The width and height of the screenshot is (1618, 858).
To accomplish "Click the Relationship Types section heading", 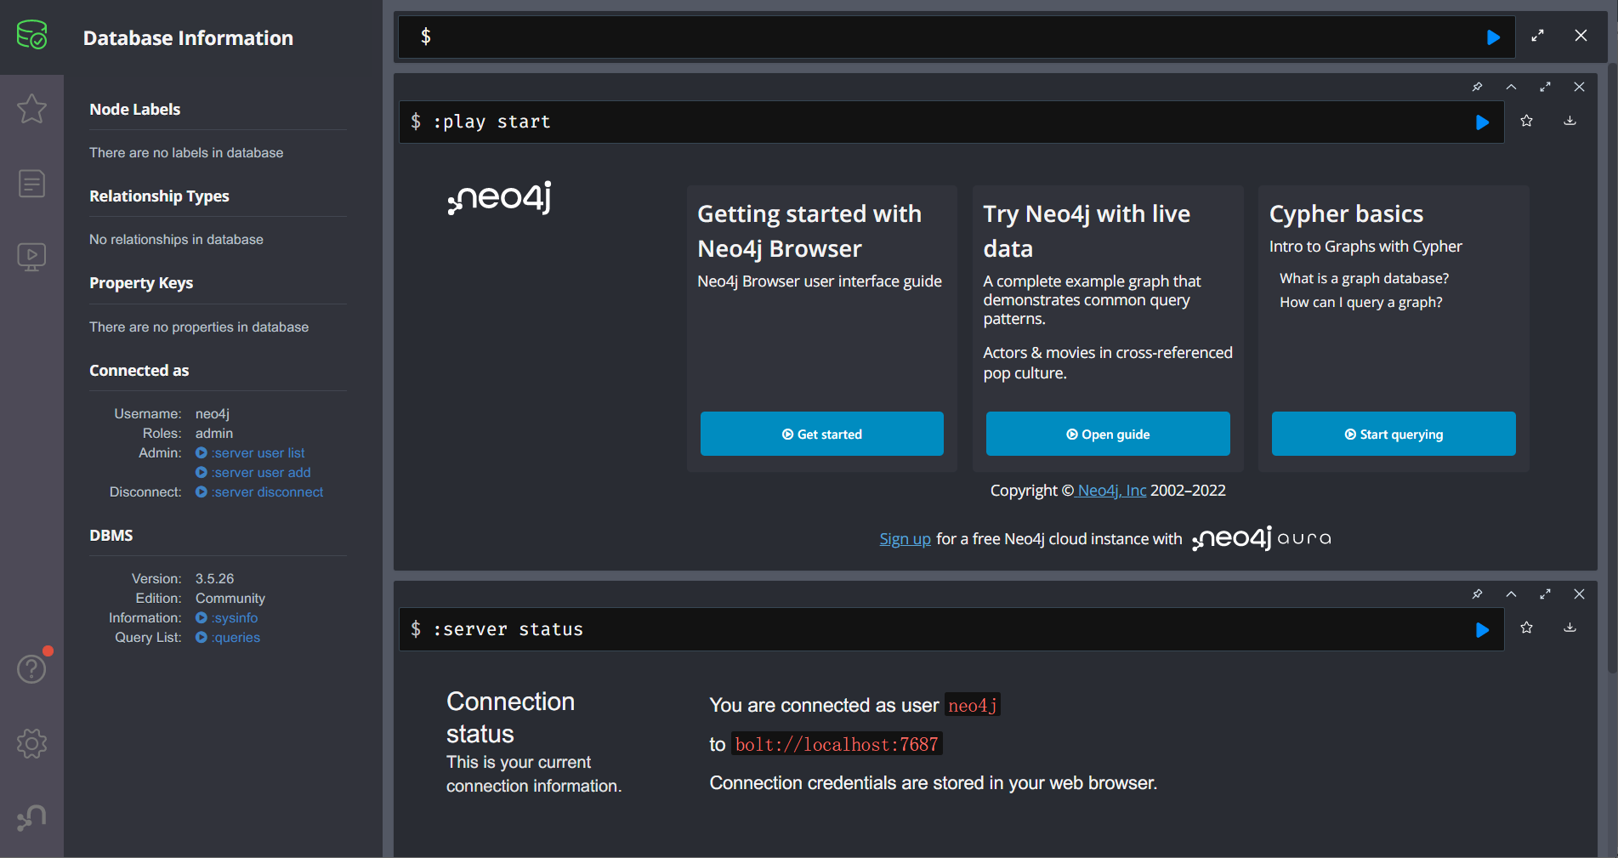I will pyautogui.click(x=159, y=196).
